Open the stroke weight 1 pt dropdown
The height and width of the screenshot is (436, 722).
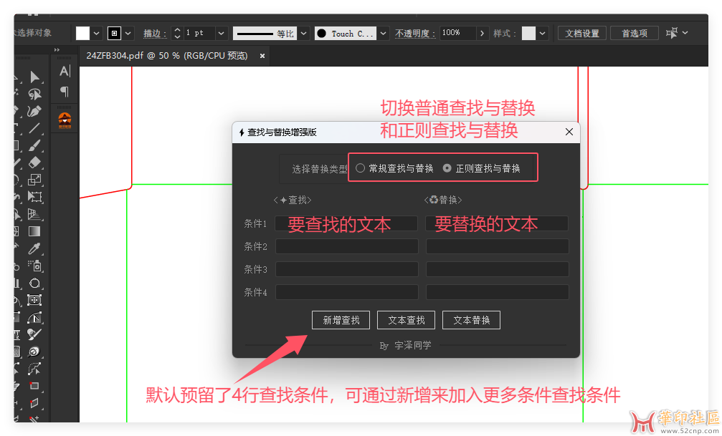pyautogui.click(x=221, y=33)
